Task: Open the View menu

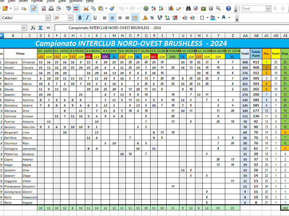Action: pyautogui.click(x=11, y=1)
